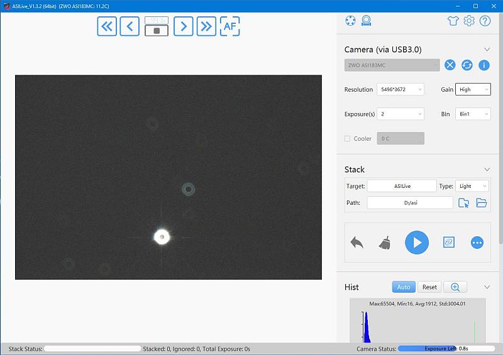The width and height of the screenshot is (503, 355).
Task: Click the galaxy image enhancement icon
Action: click(x=448, y=242)
